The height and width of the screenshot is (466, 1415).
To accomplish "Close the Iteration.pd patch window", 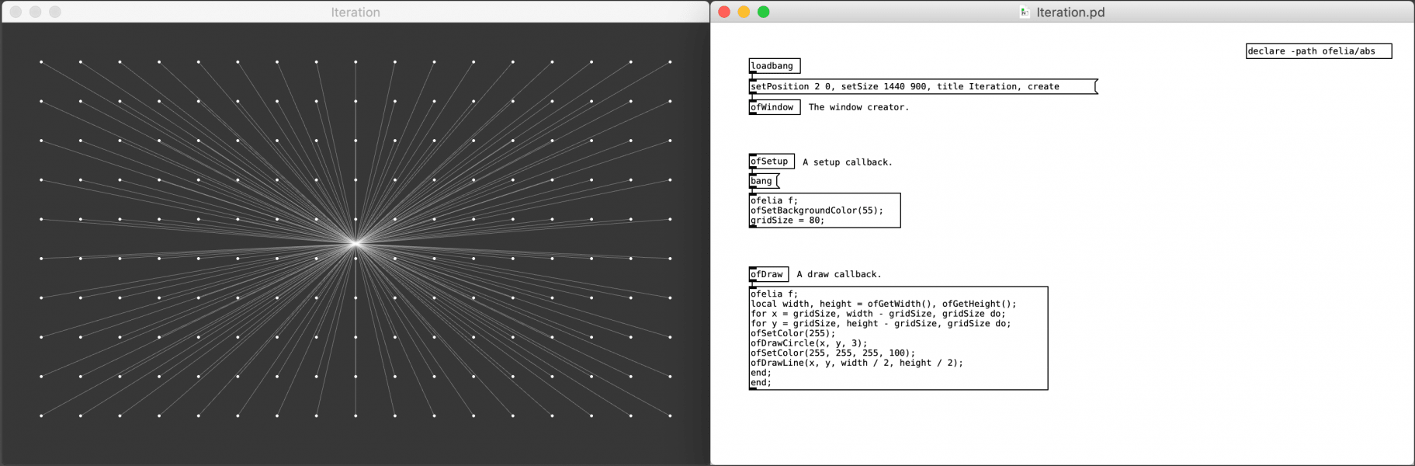I will (x=724, y=12).
